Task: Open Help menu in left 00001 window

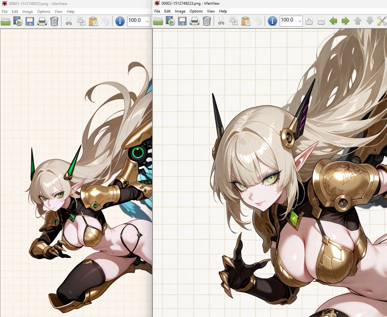Action: [70, 12]
